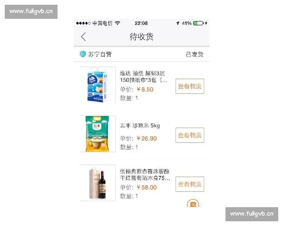This screenshot has width=283, height=226.
Task: Open the Vinda tissue product title
Action: [144, 77]
